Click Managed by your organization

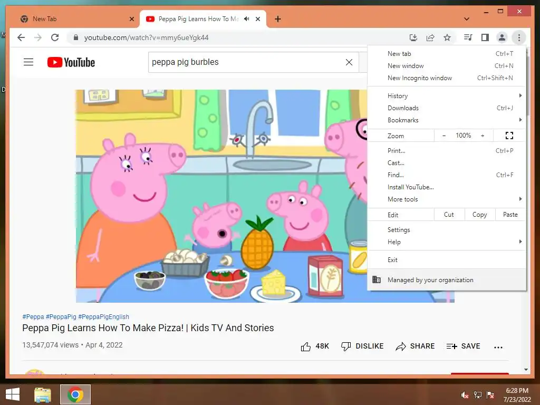[447, 279]
